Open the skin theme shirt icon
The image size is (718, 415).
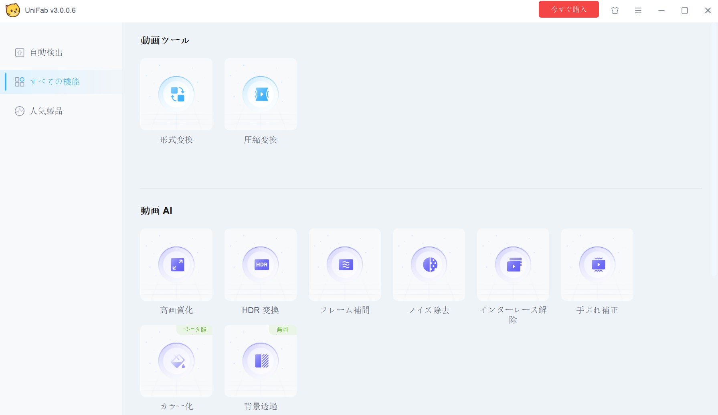pos(615,10)
